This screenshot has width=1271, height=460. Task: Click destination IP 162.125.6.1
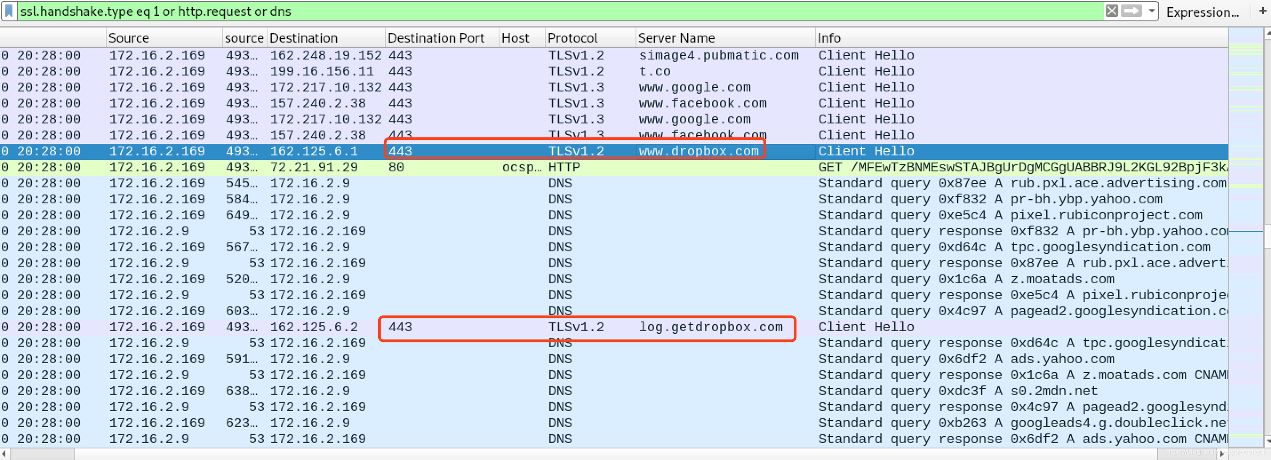[x=314, y=151]
